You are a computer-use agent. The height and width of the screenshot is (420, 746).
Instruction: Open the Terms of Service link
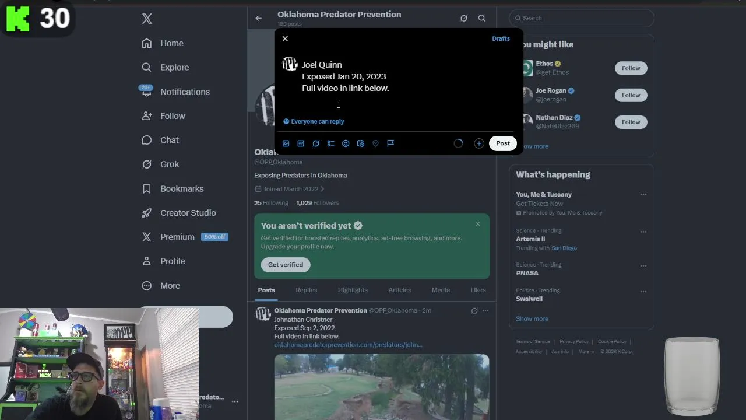point(533,341)
